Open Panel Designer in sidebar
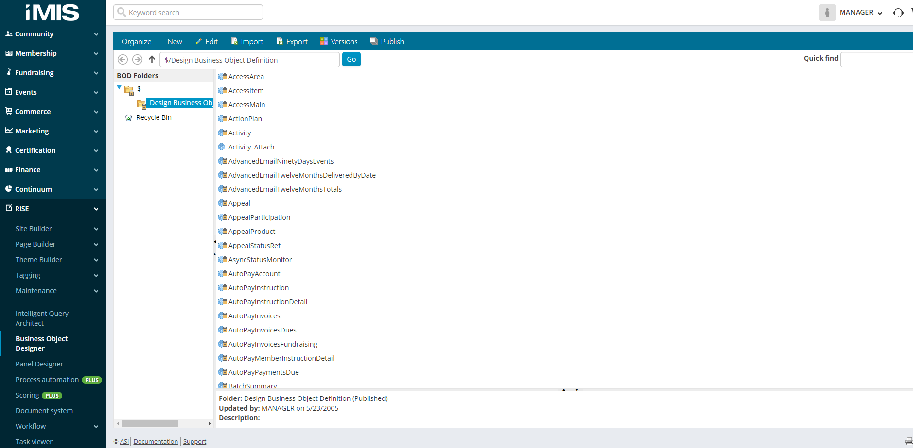Image resolution: width=913 pixels, height=448 pixels. click(x=39, y=364)
